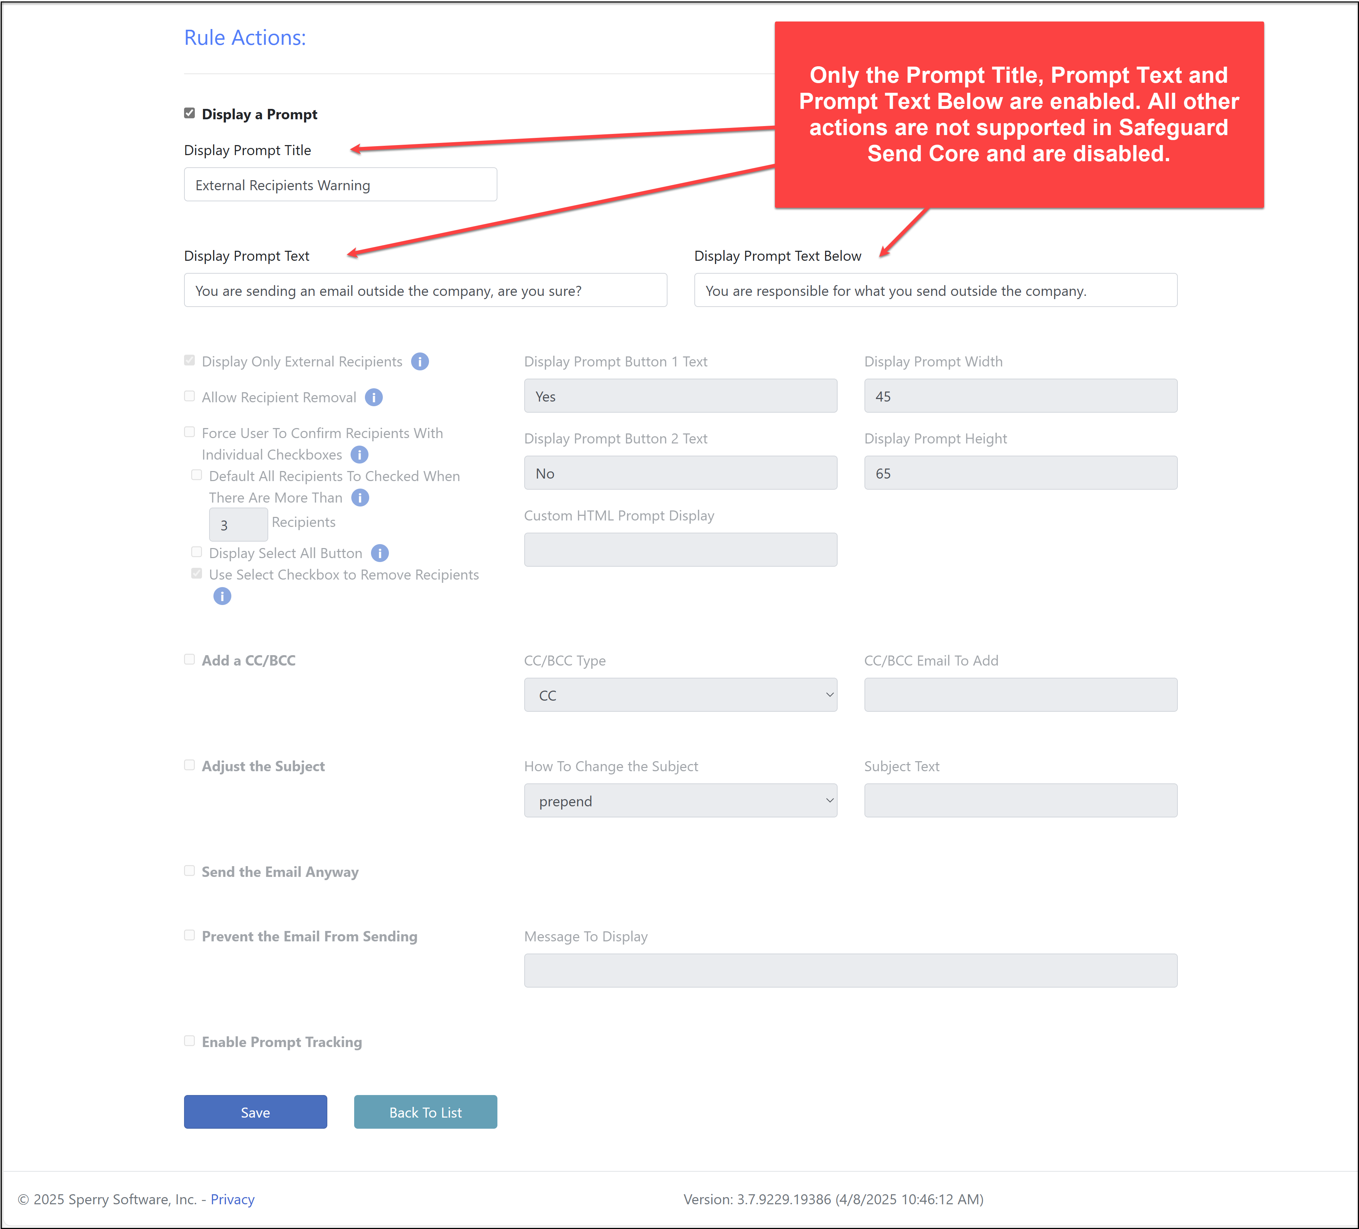Check the Adjust the Subject checkbox
1359x1229 pixels.
click(x=189, y=765)
